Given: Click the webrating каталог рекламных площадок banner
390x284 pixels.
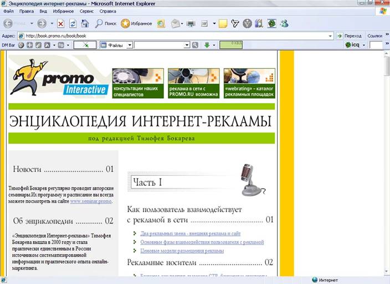Looking at the screenshot, I should [x=249, y=83].
